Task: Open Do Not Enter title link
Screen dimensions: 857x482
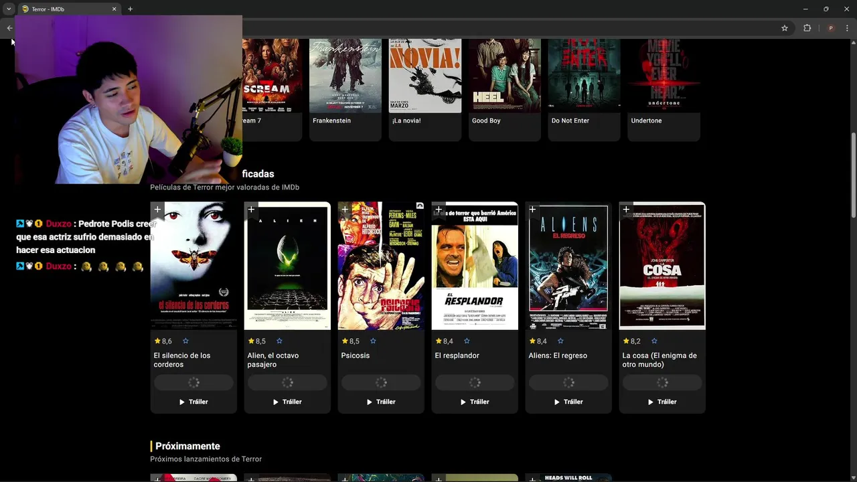Action: click(x=570, y=120)
